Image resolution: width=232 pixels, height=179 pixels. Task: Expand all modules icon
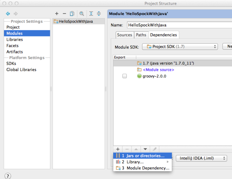(91, 14)
